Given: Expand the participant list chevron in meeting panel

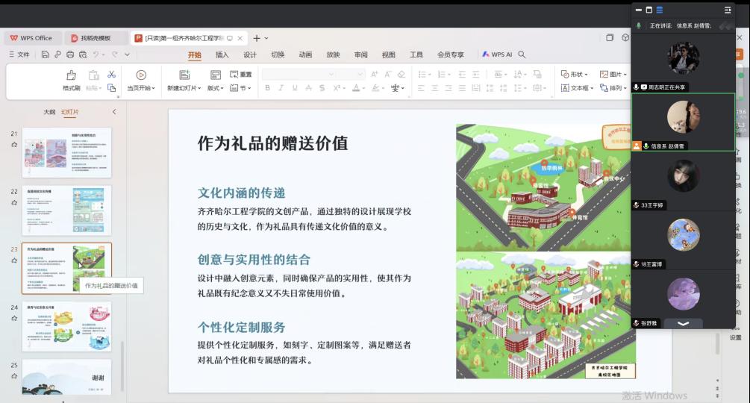Looking at the screenshot, I should click(683, 323).
